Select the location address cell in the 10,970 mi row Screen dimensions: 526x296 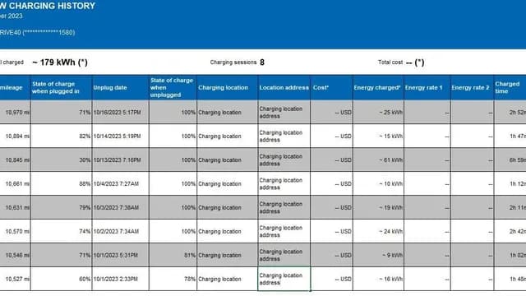pyautogui.click(x=284, y=112)
